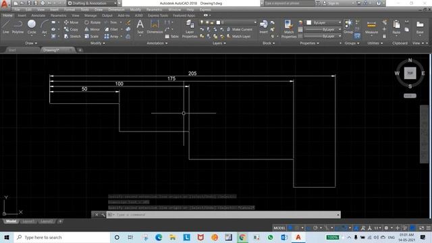This screenshot has width=432, height=243.
Task: Open the Drafting & Annotation workspace dropdown
Action: tap(92, 3)
